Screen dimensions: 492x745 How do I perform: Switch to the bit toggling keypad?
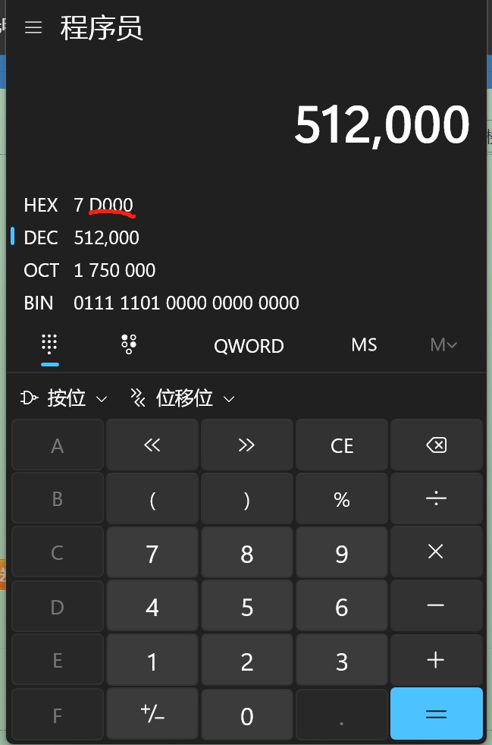pyautogui.click(x=129, y=345)
